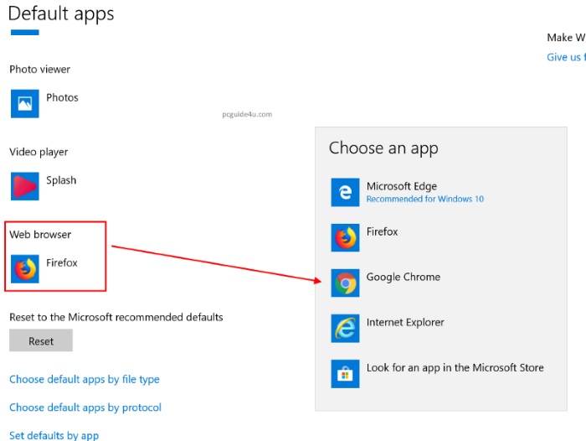Image resolution: width=586 pixels, height=441 pixels.
Task: Select Google Chrome label in app list
Action: 403,278
